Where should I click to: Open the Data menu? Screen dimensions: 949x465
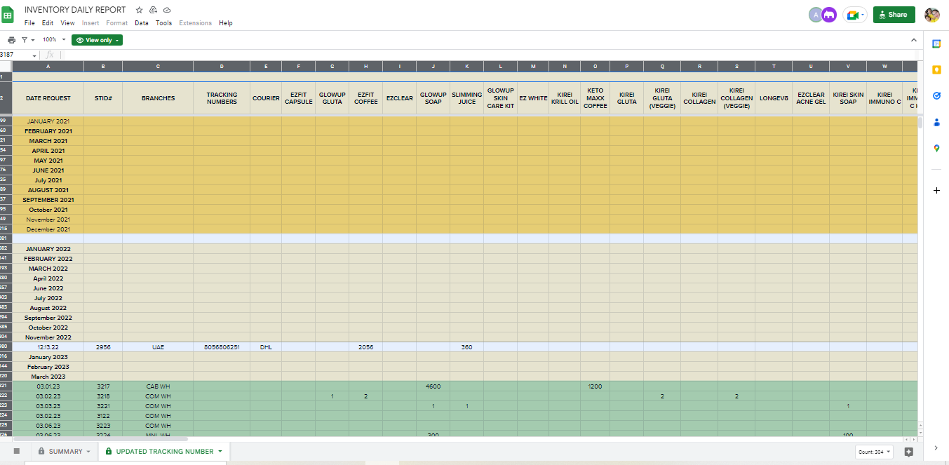tap(141, 23)
